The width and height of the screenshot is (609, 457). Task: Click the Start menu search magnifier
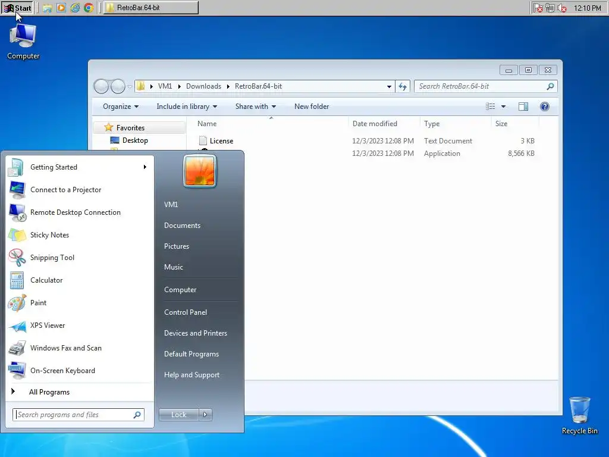click(137, 415)
